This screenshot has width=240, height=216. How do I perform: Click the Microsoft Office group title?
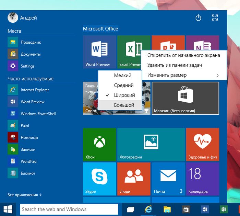[x=100, y=29]
